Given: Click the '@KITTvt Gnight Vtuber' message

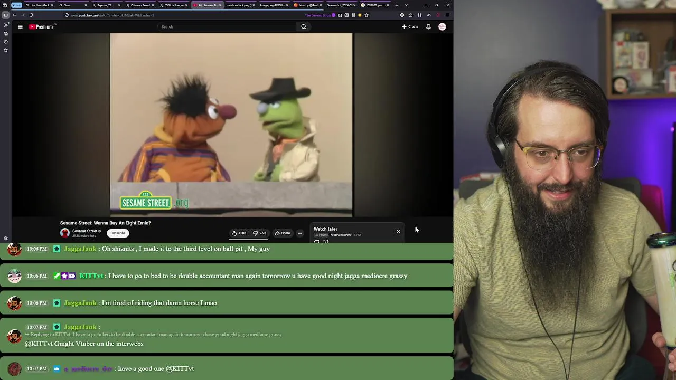Looking at the screenshot, I should tap(84, 344).
